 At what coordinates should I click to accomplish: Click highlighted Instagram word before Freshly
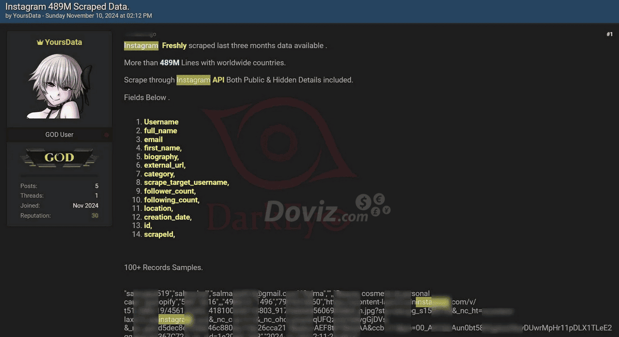(141, 45)
